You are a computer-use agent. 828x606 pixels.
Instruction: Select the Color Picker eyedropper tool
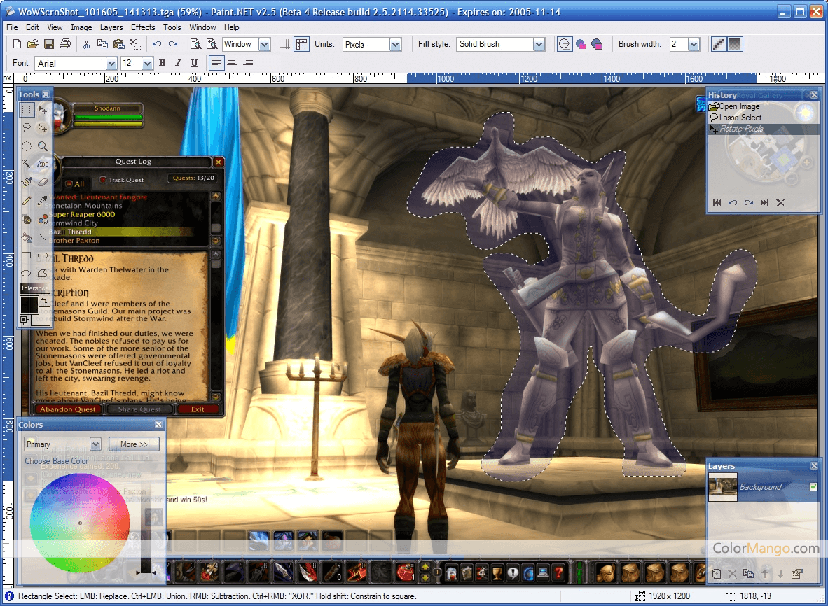[43, 201]
